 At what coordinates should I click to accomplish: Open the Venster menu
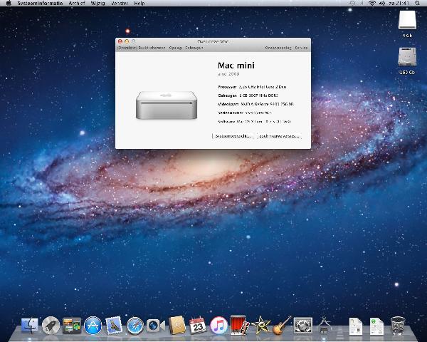pyautogui.click(x=120, y=3)
